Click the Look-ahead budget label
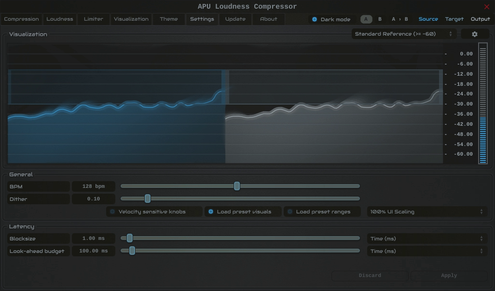 point(39,251)
